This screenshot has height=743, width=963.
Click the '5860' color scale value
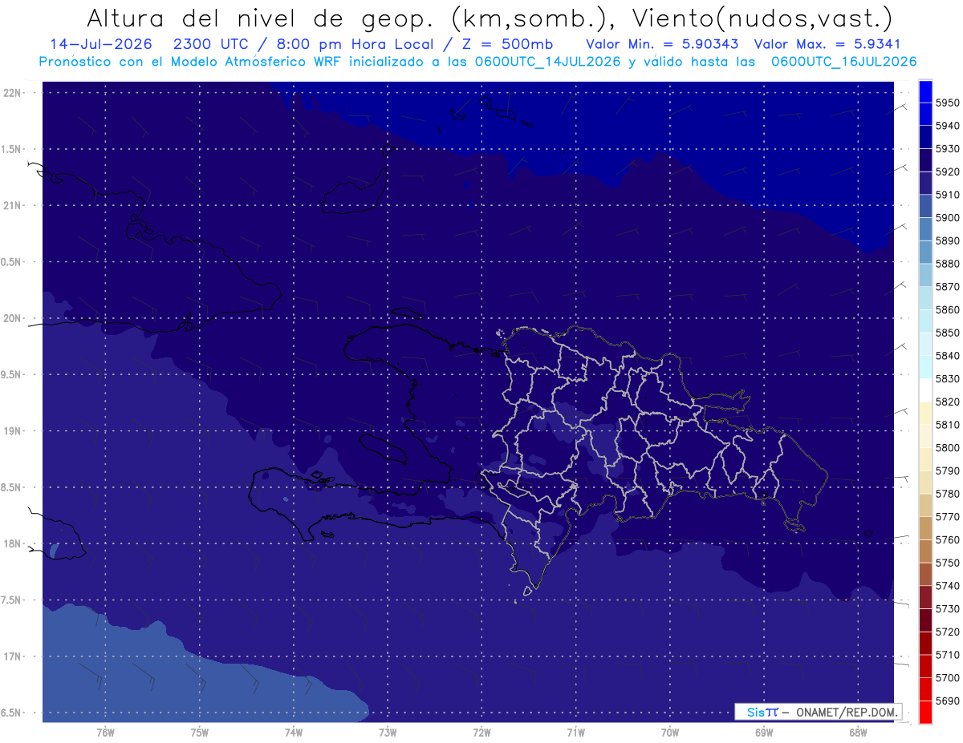[948, 309]
